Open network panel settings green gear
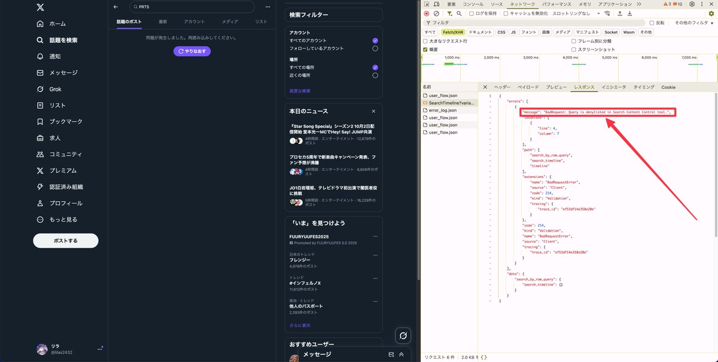The image size is (718, 362). click(711, 13)
